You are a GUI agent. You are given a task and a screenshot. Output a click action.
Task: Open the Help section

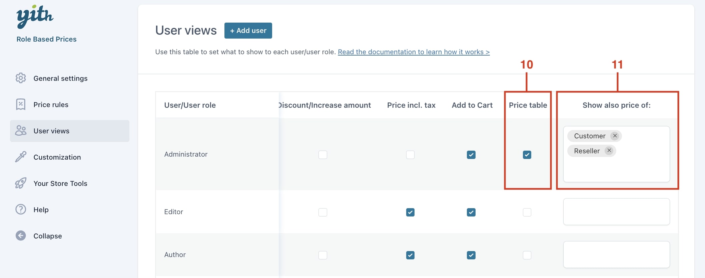(70, 209)
